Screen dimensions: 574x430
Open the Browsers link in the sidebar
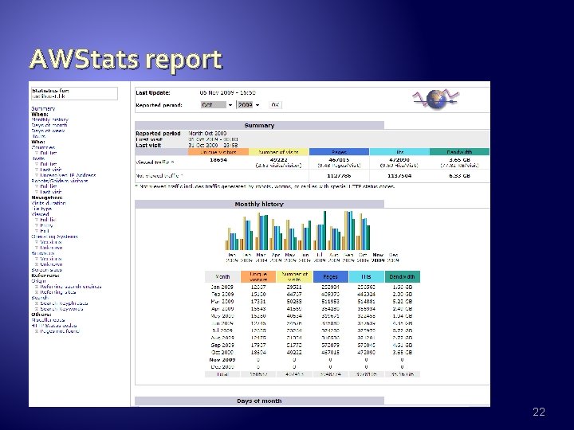(x=43, y=253)
